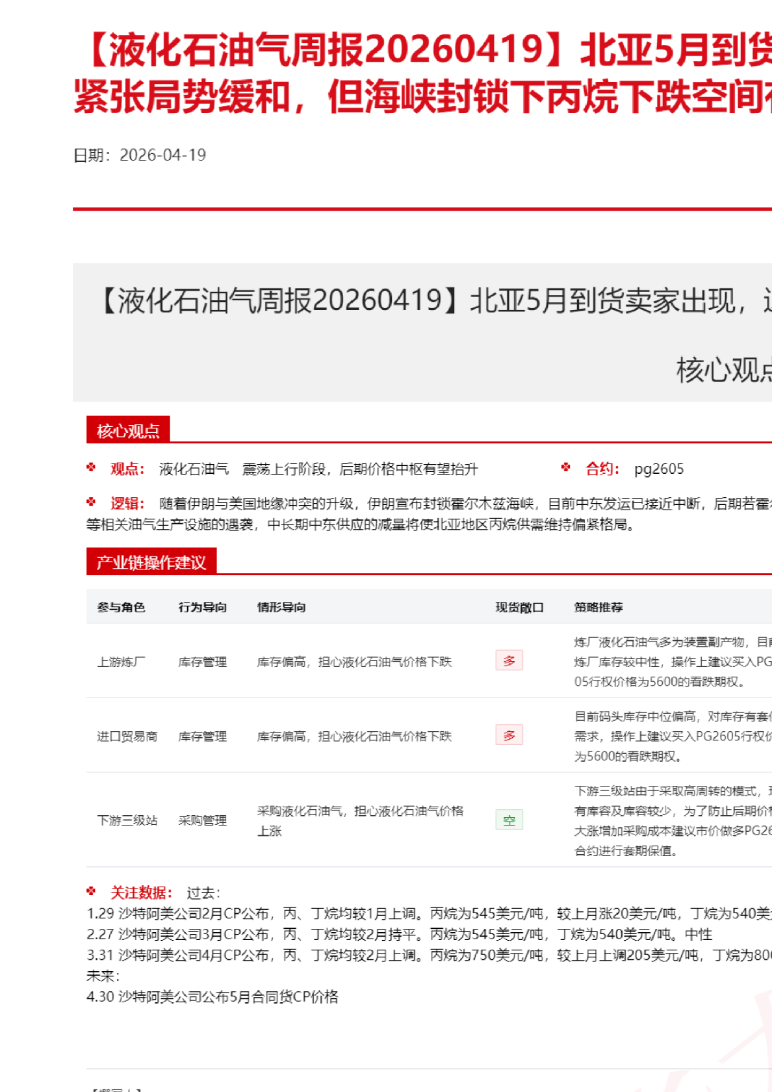Image resolution: width=772 pixels, height=1092 pixels.
Task: Click the red bullet before 关注数据
Action: (x=91, y=891)
